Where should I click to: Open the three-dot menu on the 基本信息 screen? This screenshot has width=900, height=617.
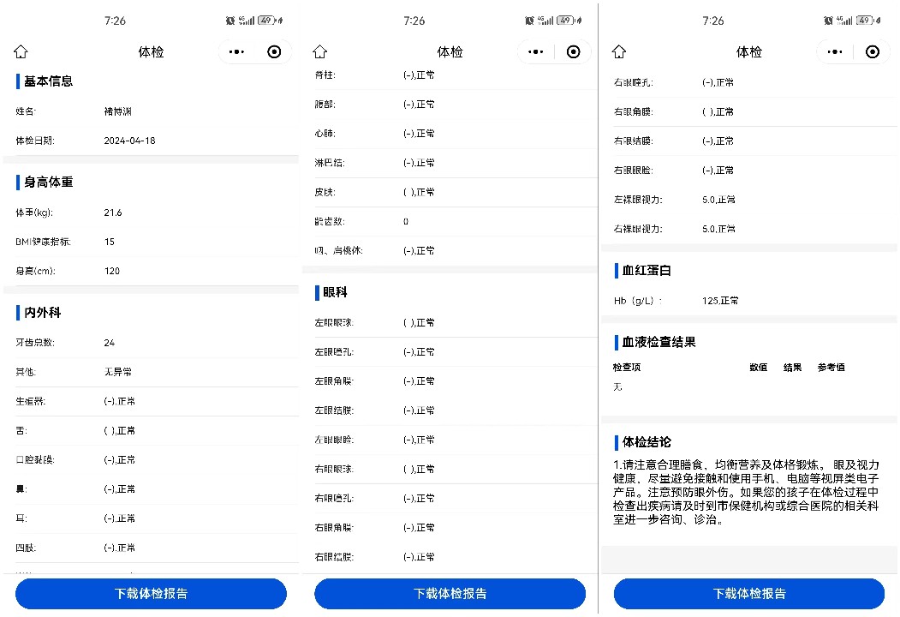[x=237, y=52]
